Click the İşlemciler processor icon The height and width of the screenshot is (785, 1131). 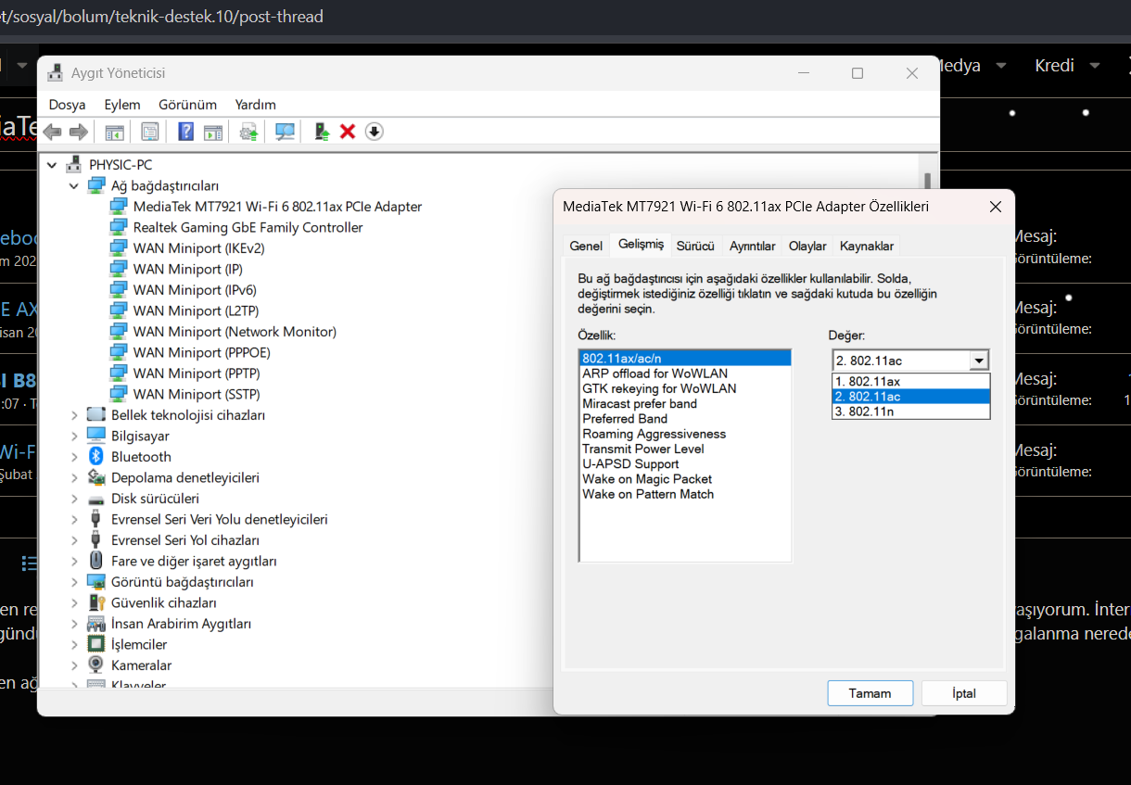pyautogui.click(x=95, y=644)
